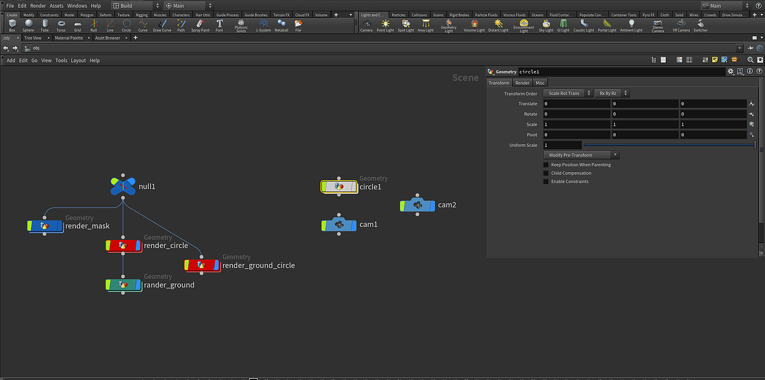Image resolution: width=765 pixels, height=380 pixels.
Task: Toggle the display flag on rander_ground node
Action: click(x=139, y=285)
